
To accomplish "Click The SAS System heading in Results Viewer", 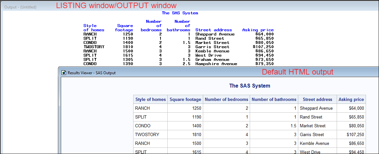I will 249,86.
